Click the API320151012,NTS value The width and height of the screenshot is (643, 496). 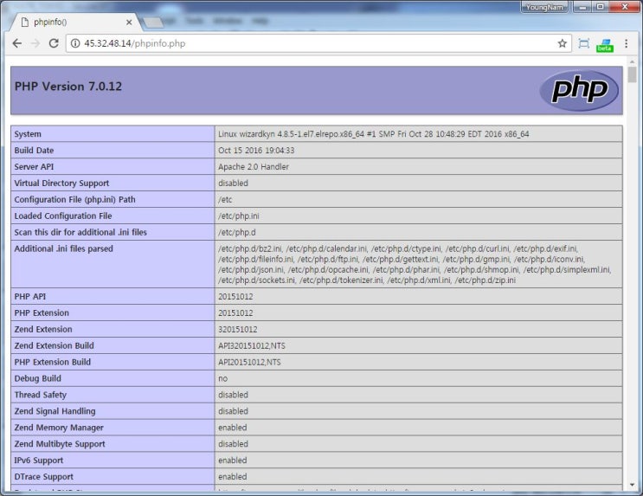[x=251, y=345]
